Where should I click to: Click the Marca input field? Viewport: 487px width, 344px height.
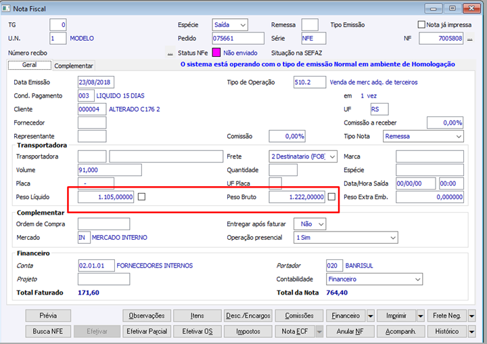[430, 156]
